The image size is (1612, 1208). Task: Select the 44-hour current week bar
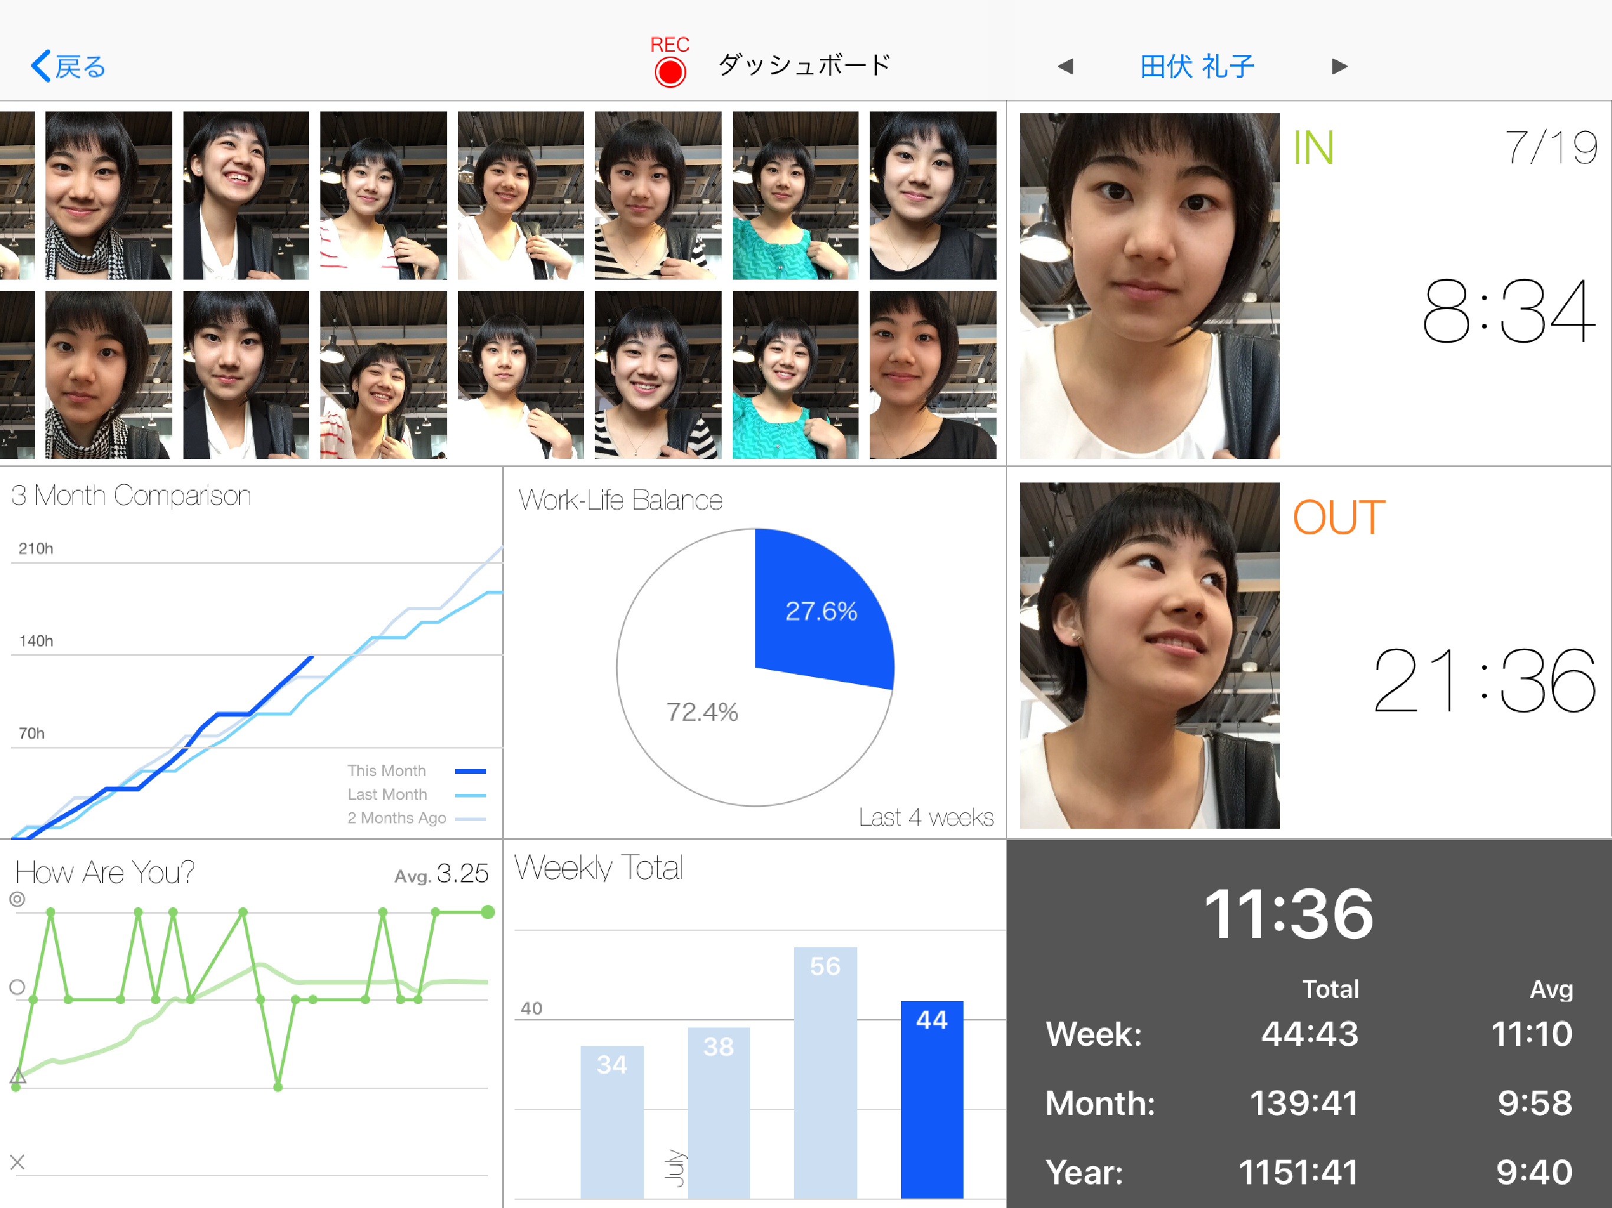click(932, 1099)
